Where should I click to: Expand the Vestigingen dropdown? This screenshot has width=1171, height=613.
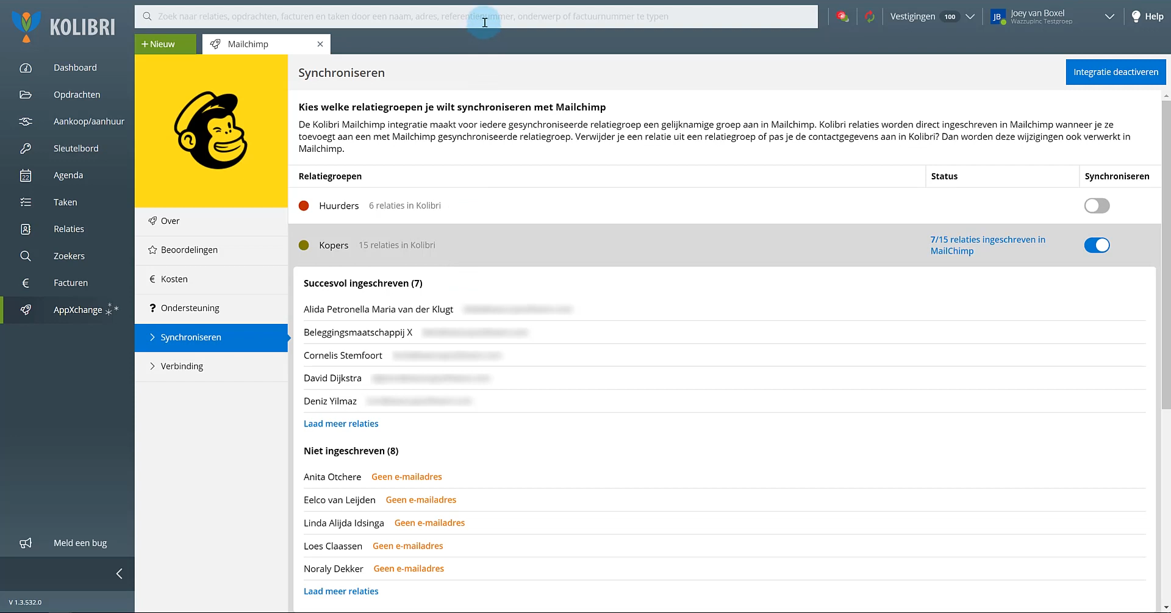point(970,16)
